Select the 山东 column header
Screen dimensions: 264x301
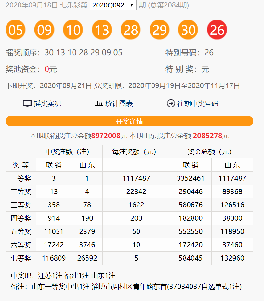point(87,165)
